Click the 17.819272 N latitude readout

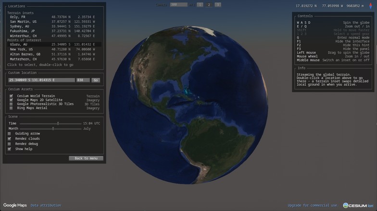[306, 6]
